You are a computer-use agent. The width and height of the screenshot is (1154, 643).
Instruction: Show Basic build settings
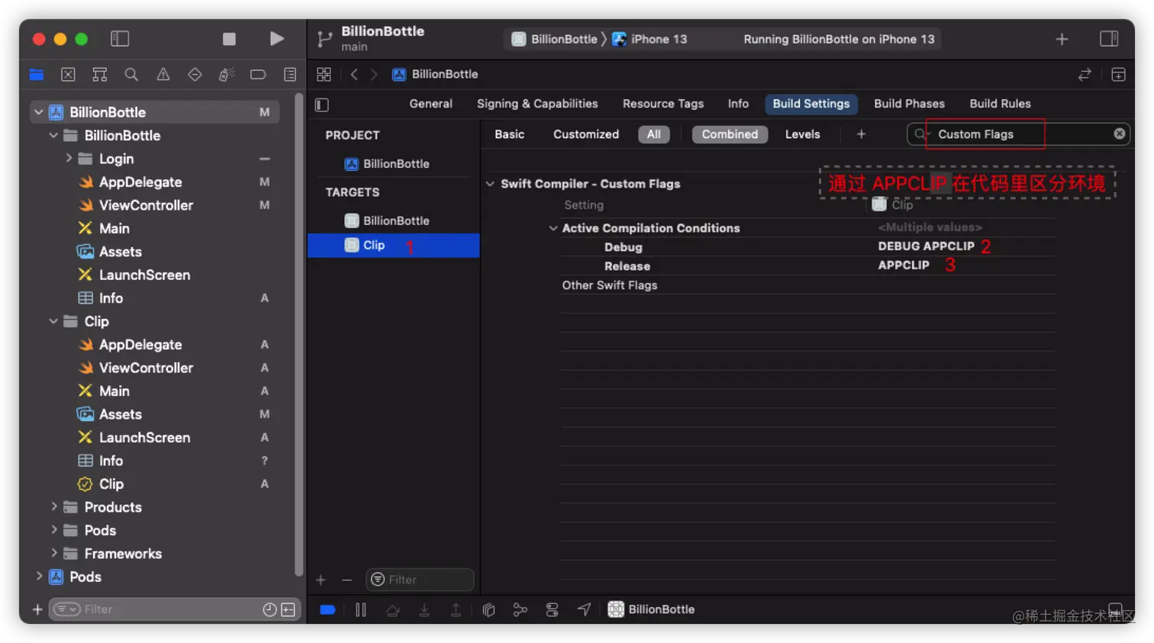(509, 134)
